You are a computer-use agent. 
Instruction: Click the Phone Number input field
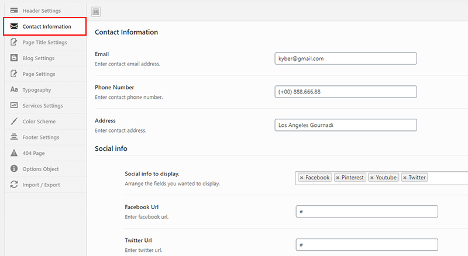point(346,92)
